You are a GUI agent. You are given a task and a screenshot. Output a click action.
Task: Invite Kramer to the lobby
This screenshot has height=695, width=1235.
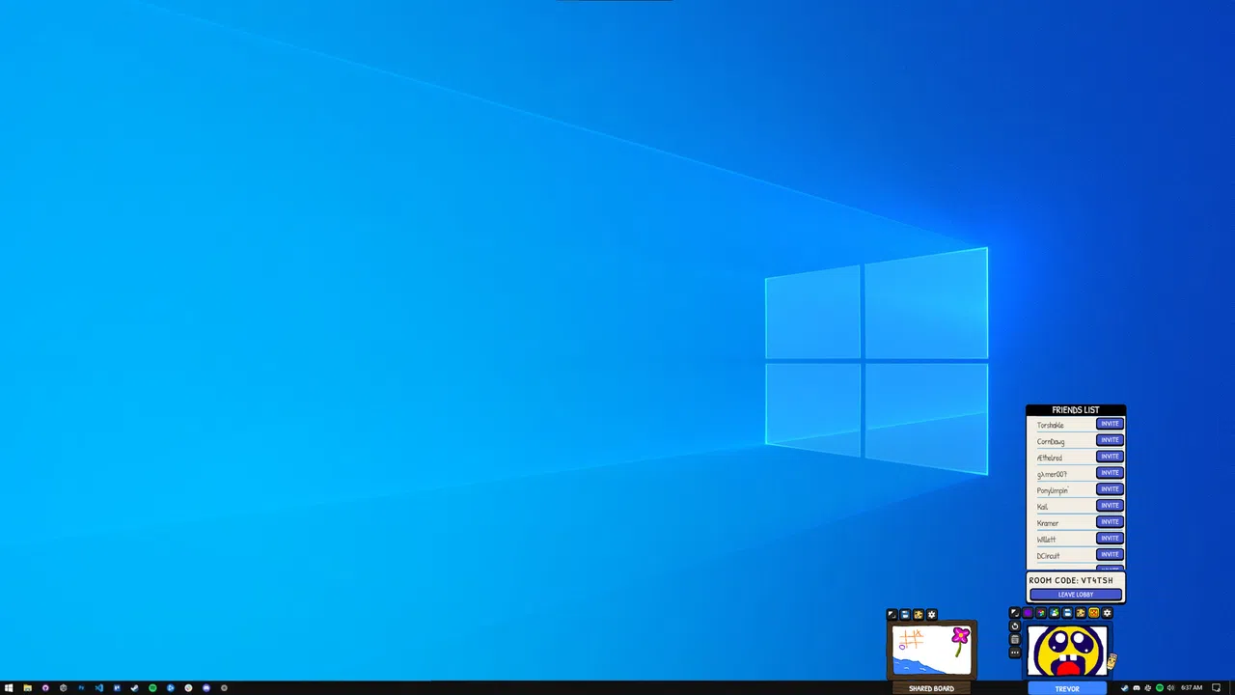pos(1110,522)
